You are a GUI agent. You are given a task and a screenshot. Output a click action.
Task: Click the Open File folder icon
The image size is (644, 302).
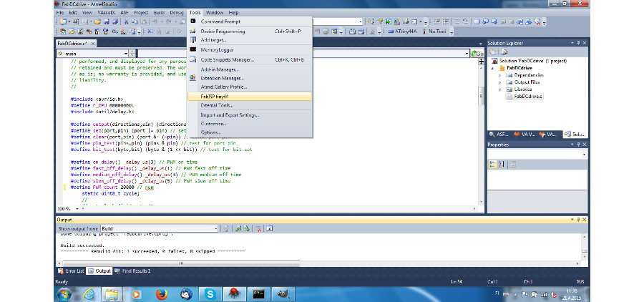(98, 21)
